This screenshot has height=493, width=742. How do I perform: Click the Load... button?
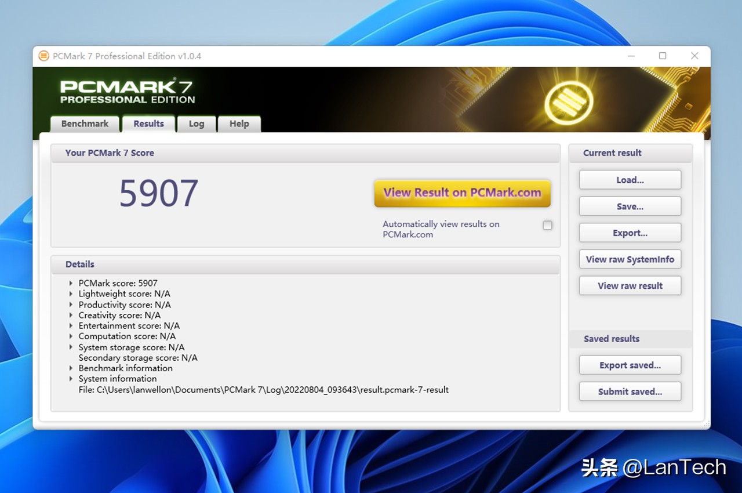[x=630, y=180]
